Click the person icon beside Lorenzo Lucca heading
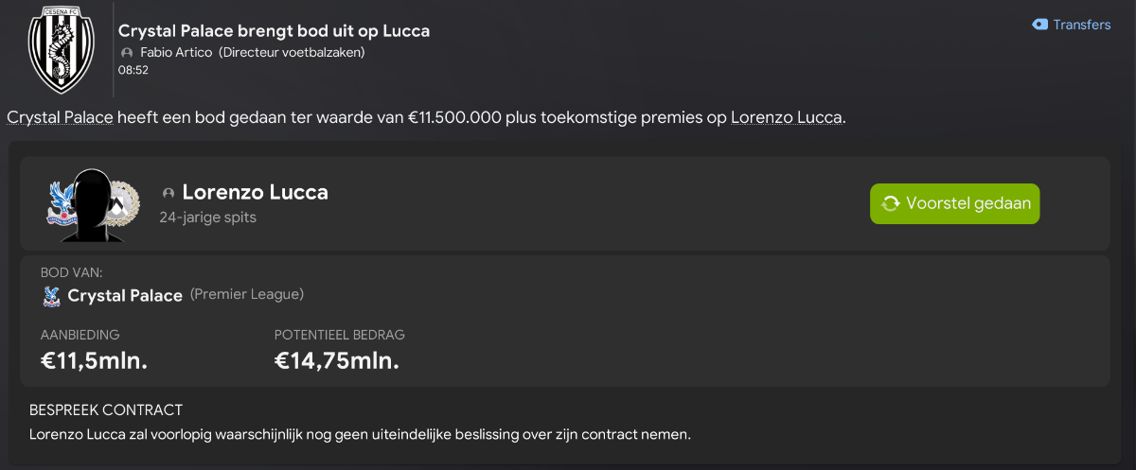 click(169, 193)
